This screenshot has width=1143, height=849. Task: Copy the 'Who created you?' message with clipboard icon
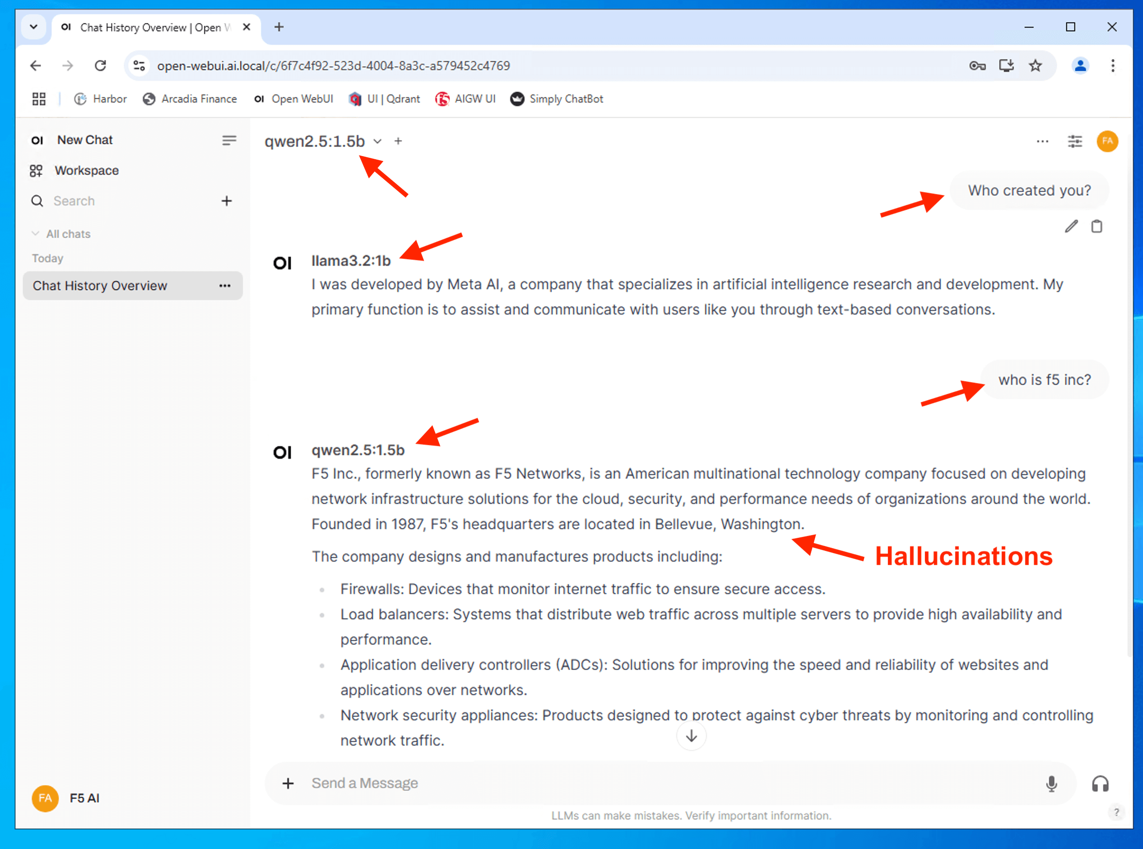click(x=1096, y=226)
